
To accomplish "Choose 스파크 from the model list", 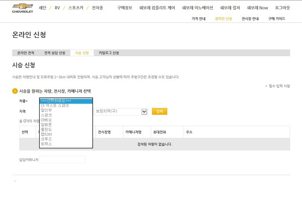I will (x=66, y=115).
